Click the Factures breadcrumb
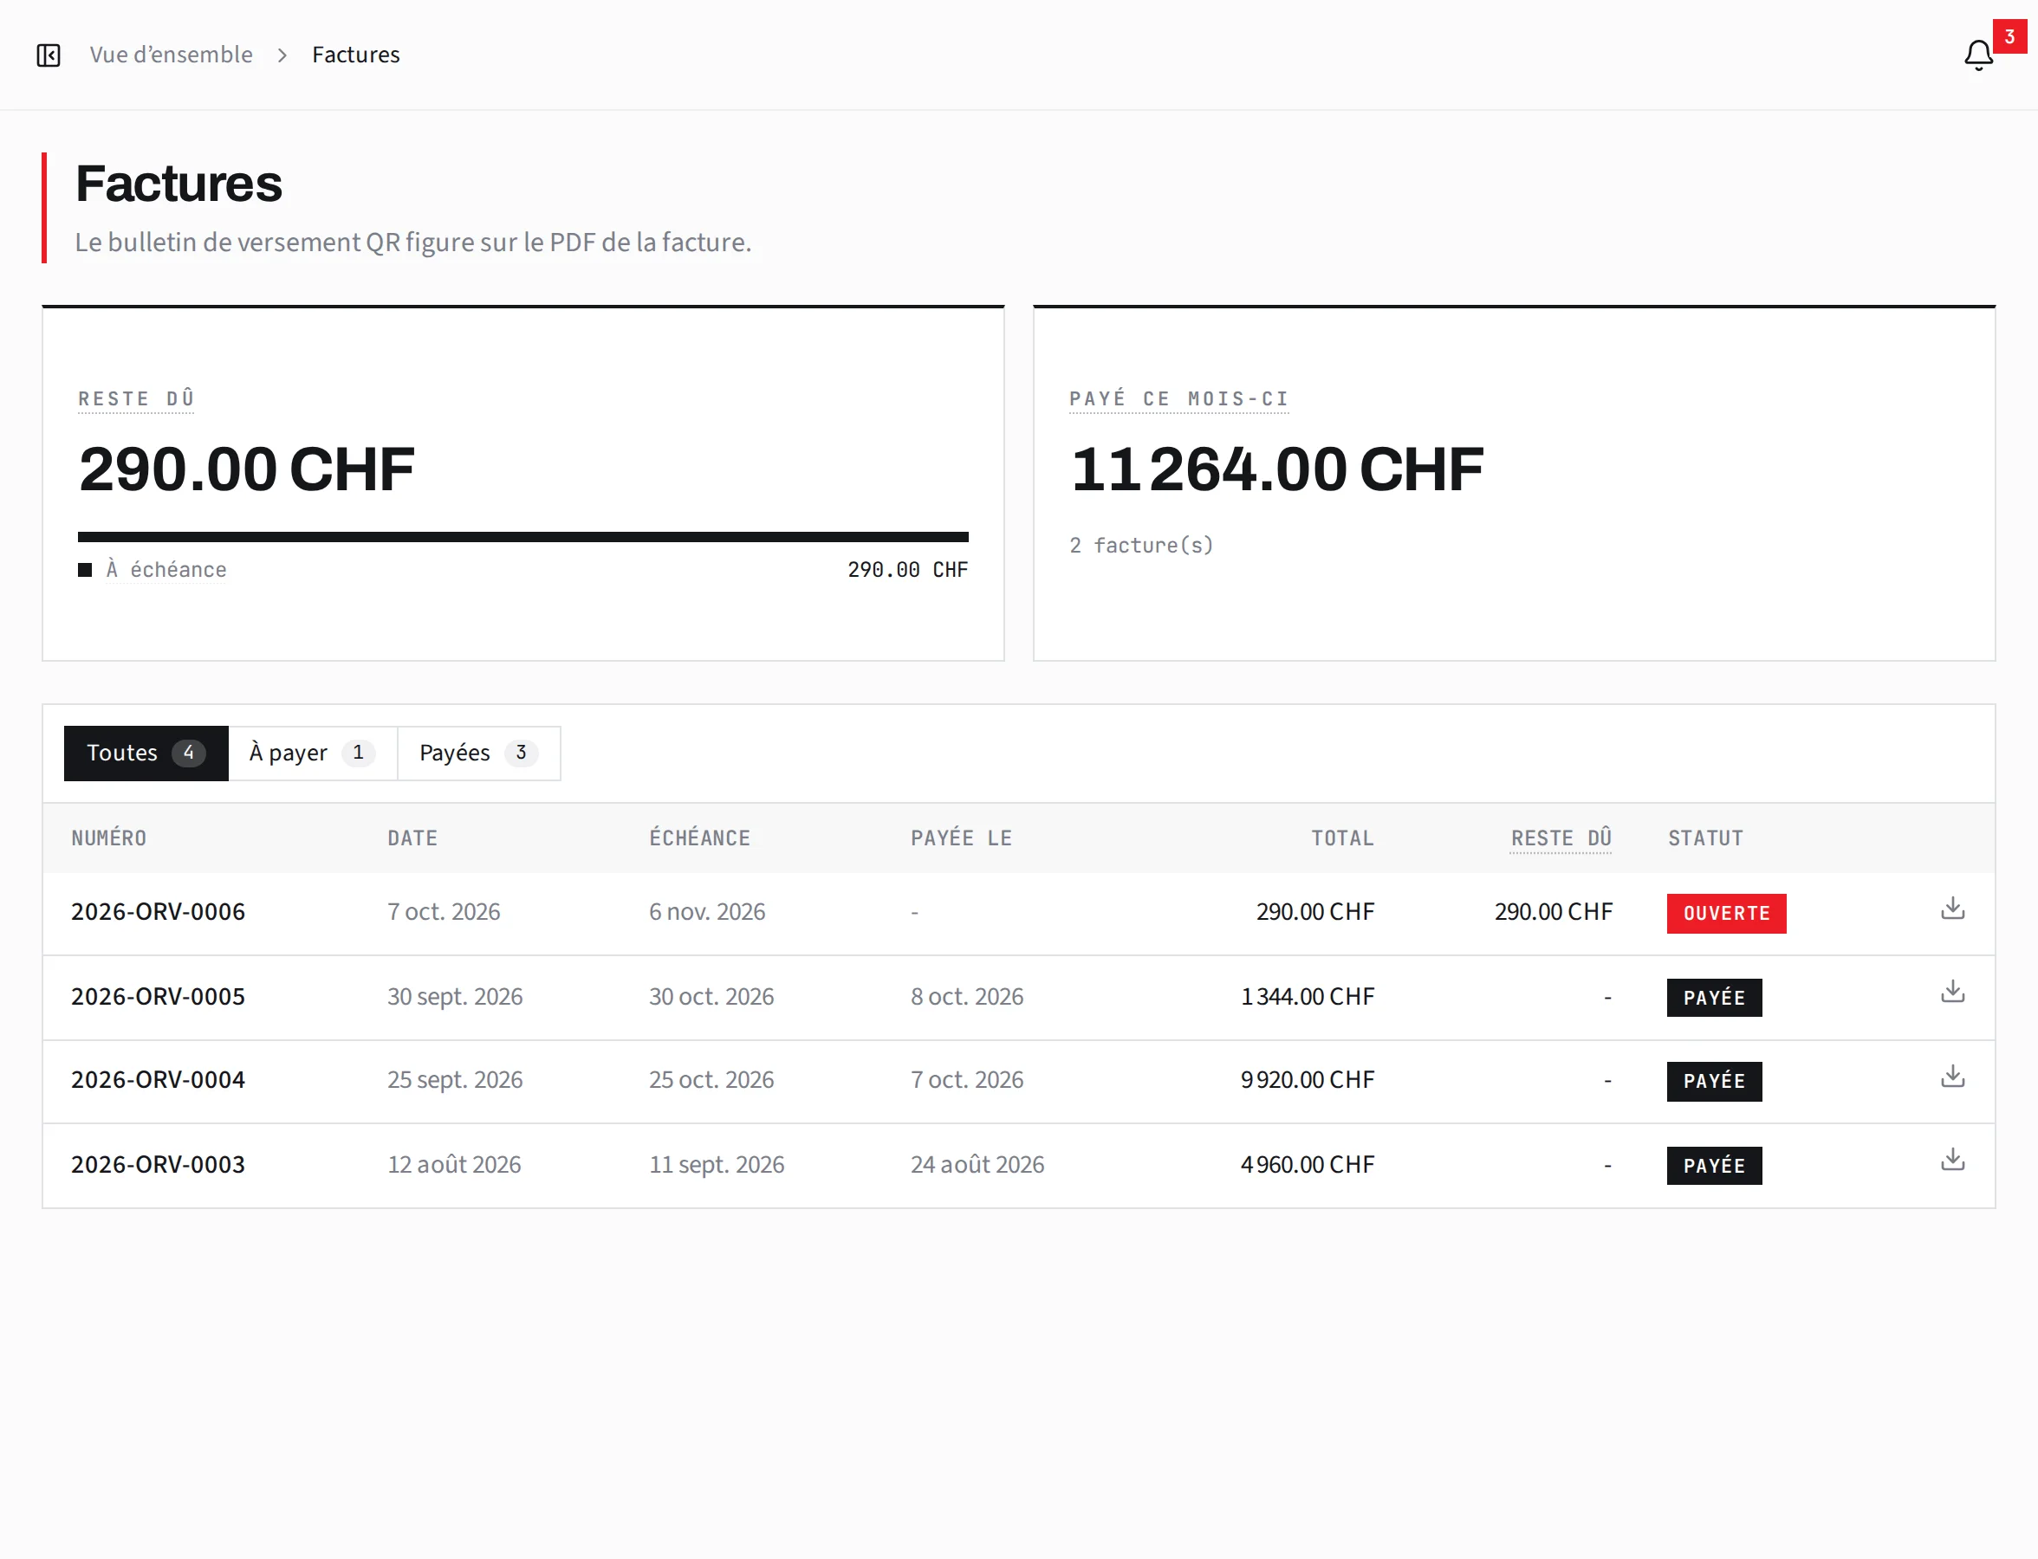Viewport: 2038px width, 1559px height. (x=355, y=55)
